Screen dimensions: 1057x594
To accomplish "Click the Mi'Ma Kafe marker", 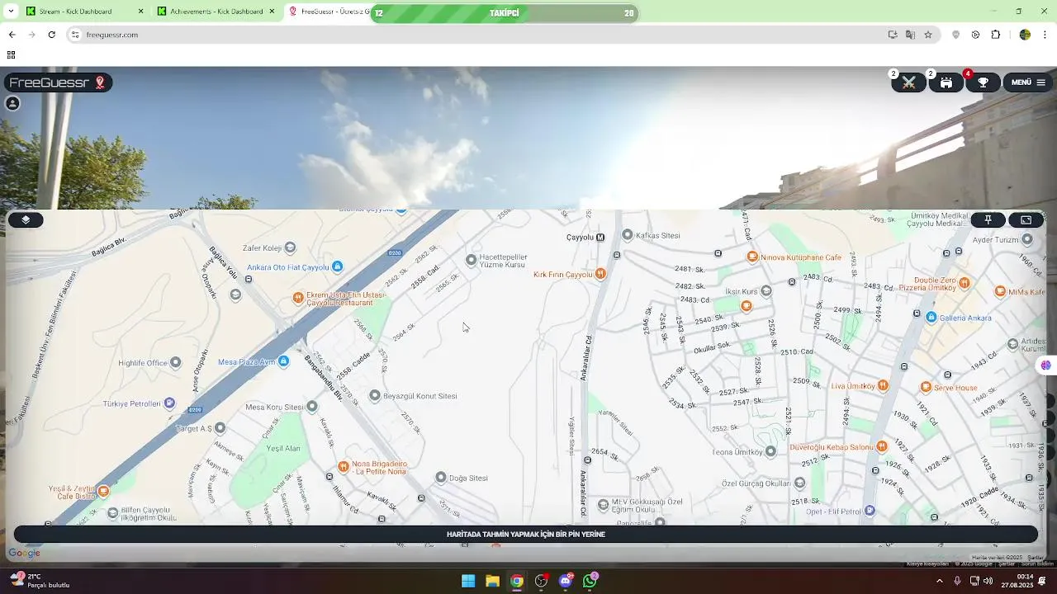I will coord(1000,291).
